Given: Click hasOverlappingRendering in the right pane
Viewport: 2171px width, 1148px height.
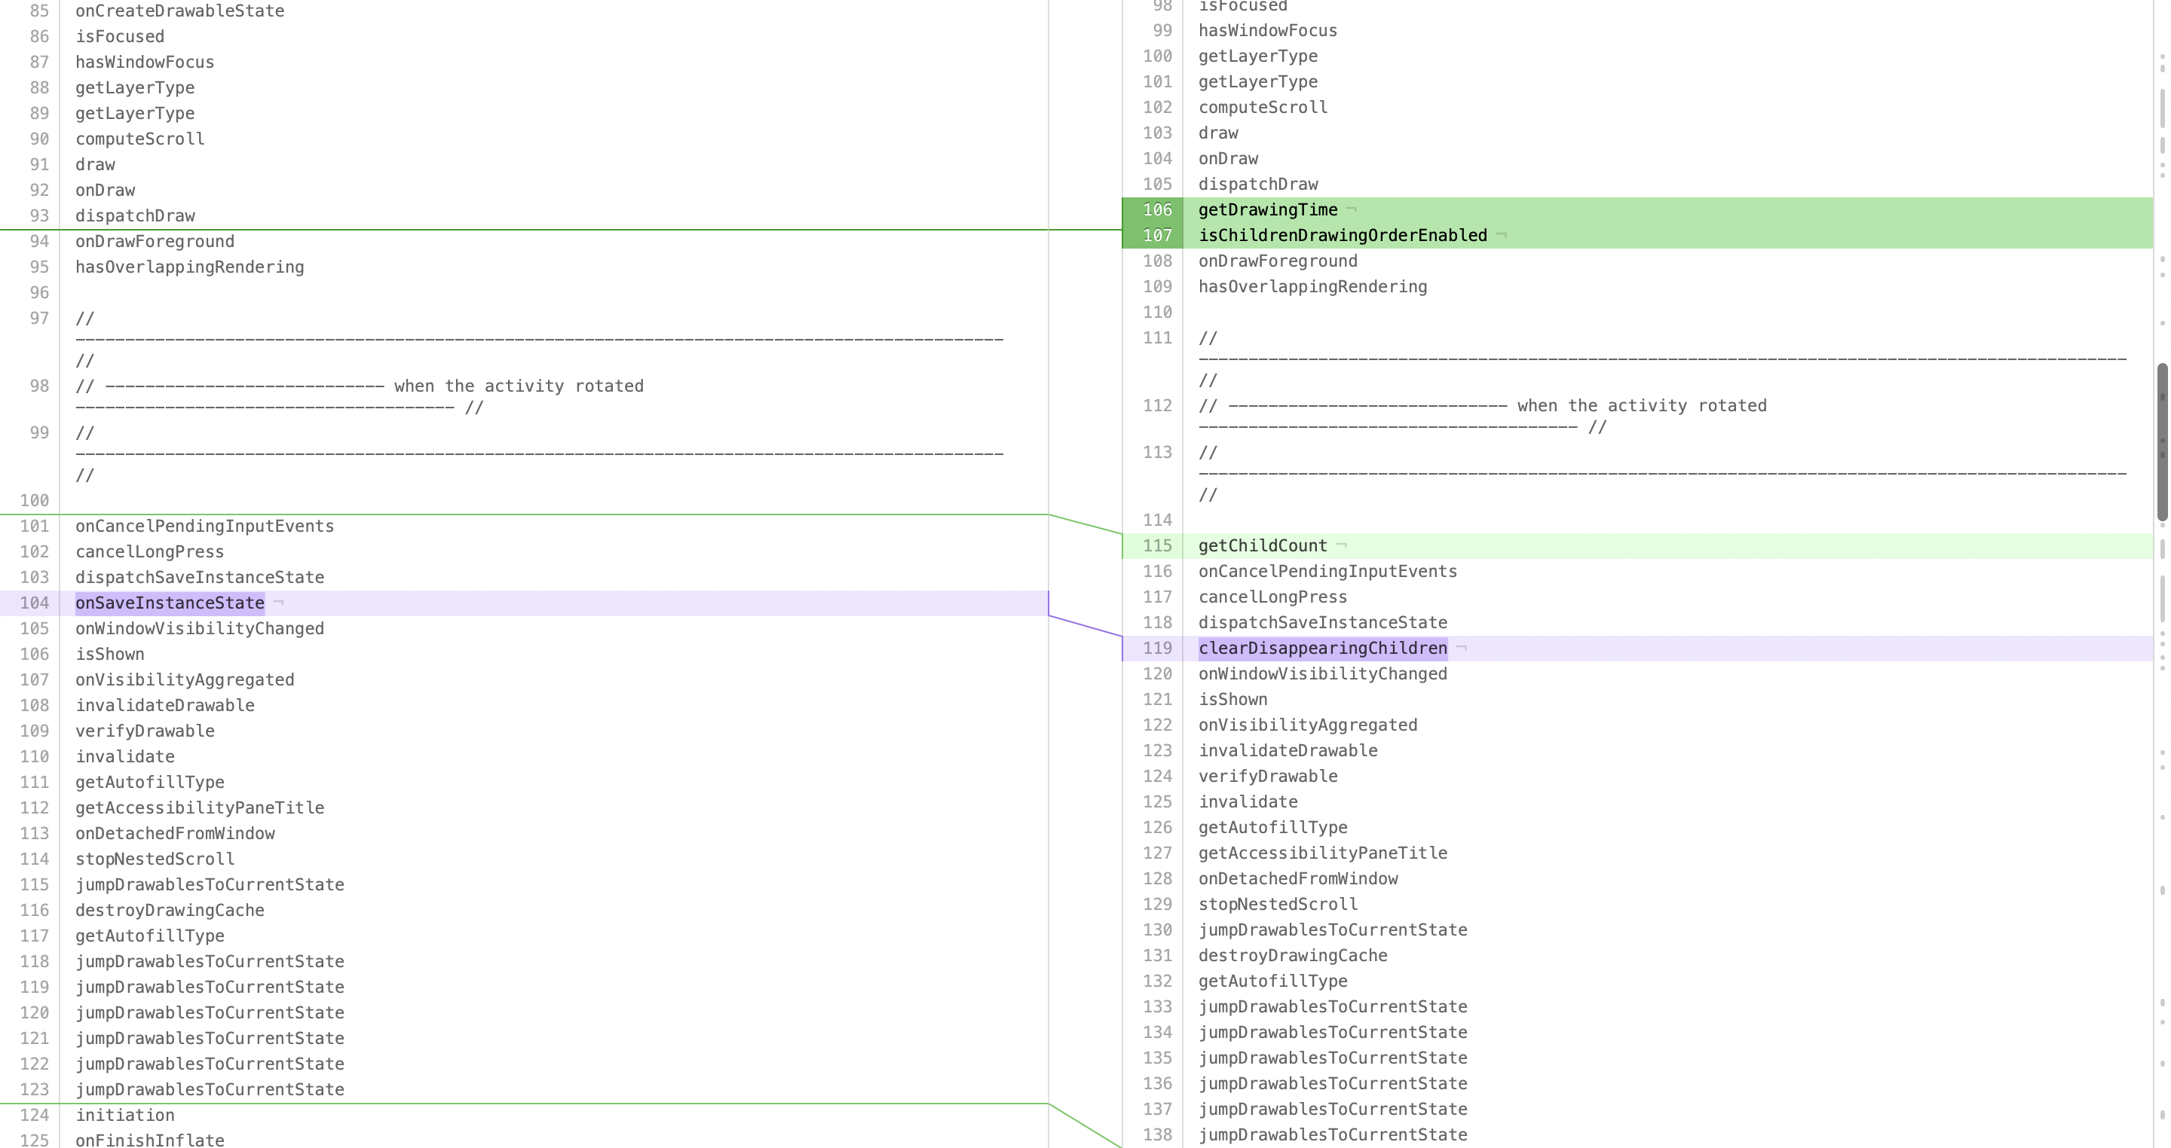Looking at the screenshot, I should pos(1312,287).
